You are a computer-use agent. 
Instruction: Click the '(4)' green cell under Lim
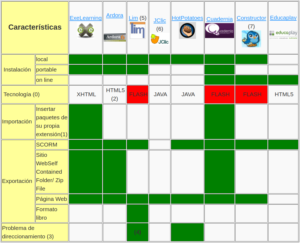coord(137,232)
